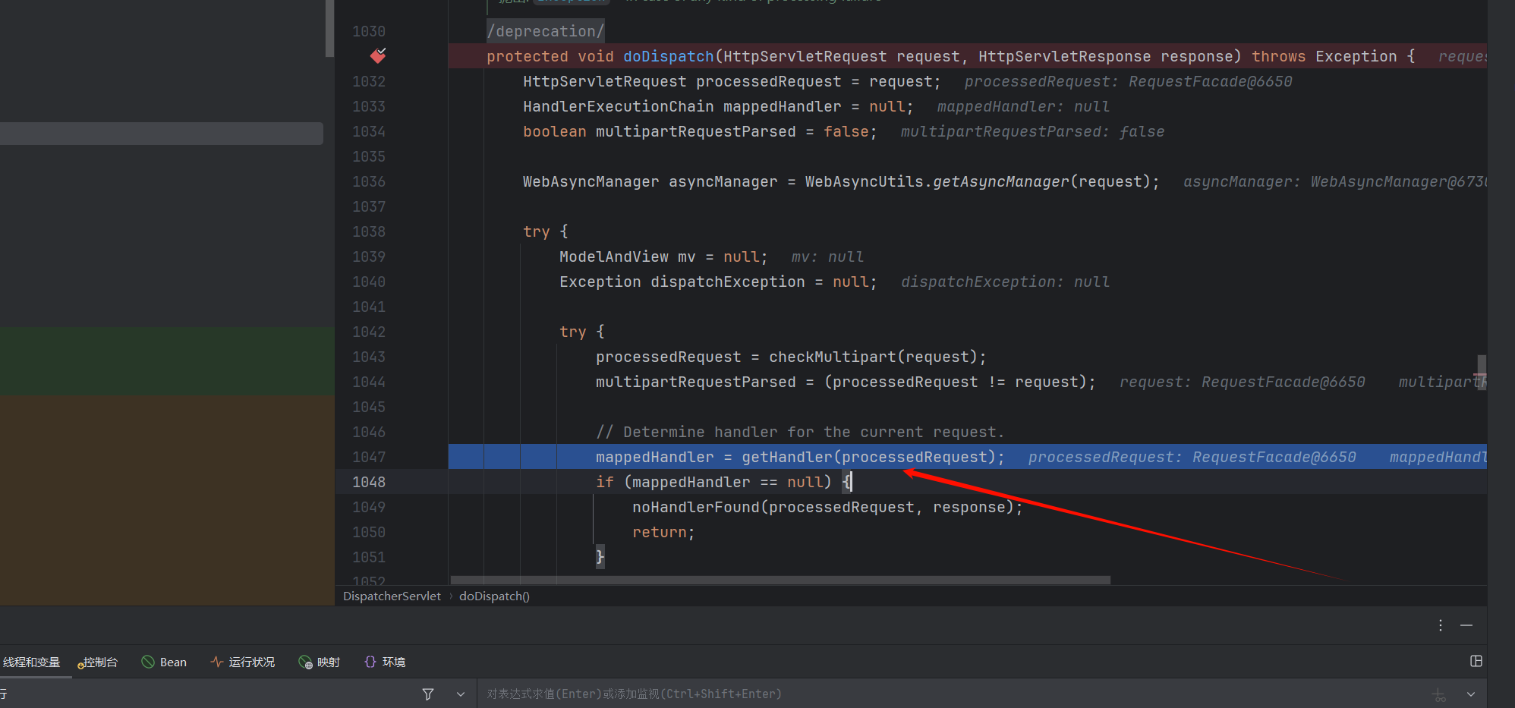Click the evaluate expression input field

coord(911,694)
